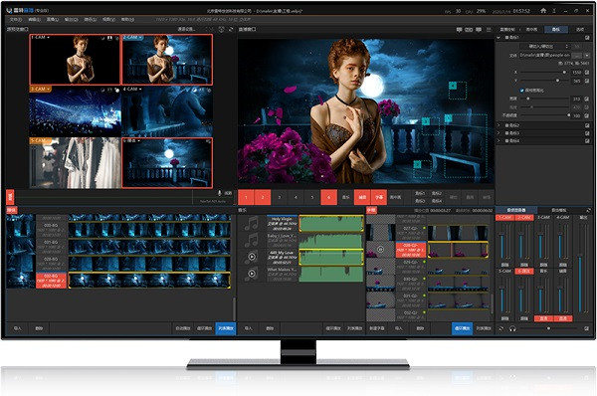This screenshot has width=597, height=396.
Task: Collapse the first expanded overlay section
Action: coord(498,38)
